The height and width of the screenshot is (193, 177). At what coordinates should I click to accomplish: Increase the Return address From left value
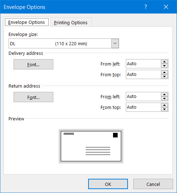click(x=165, y=94)
